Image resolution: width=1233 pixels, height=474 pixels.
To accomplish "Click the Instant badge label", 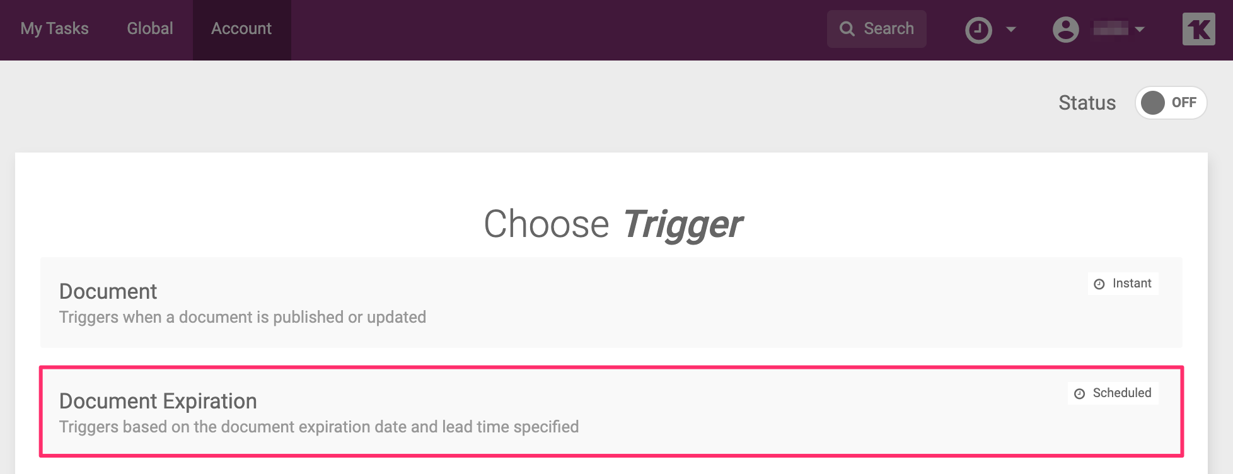I will [1132, 284].
